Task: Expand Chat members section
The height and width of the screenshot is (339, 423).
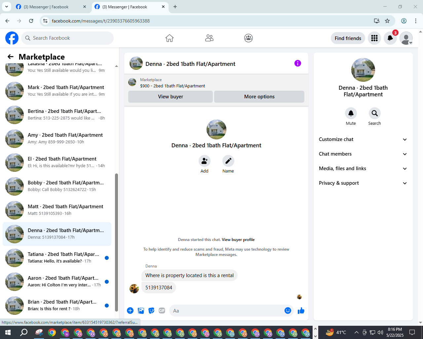Action: pos(363,154)
